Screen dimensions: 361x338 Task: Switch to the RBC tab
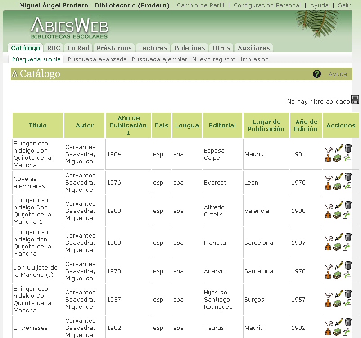click(x=54, y=48)
